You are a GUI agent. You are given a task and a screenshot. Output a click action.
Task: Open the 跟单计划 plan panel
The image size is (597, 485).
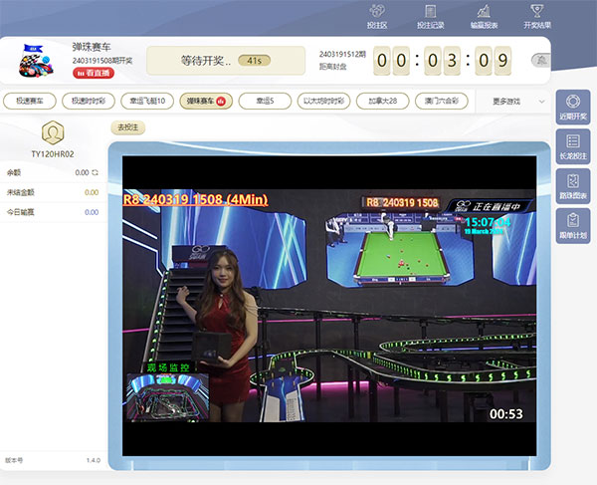(572, 225)
